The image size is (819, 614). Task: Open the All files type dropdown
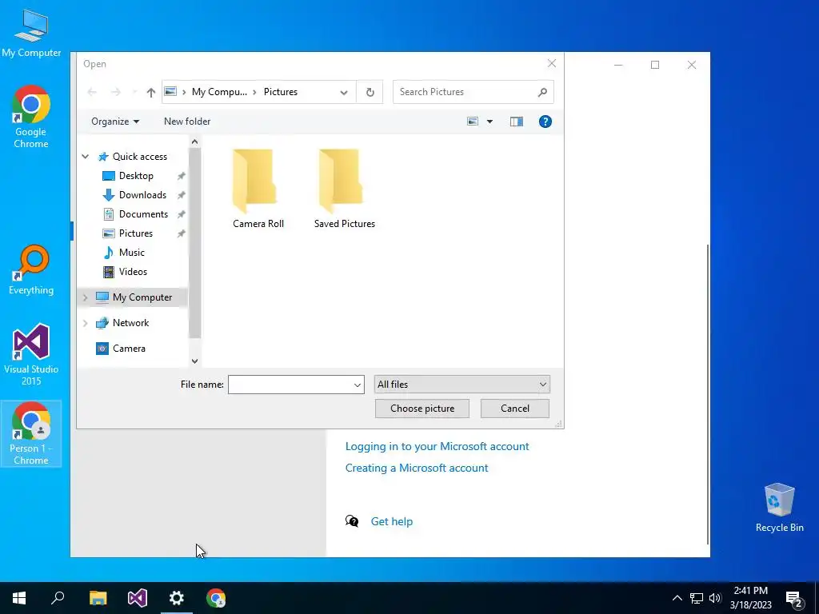[461, 385]
